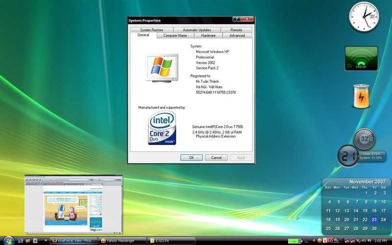Select the Computer Name tab
The height and width of the screenshot is (245, 392).
coord(175,36)
